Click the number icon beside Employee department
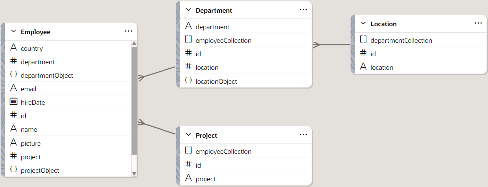The image size is (488, 187). pos(13,61)
